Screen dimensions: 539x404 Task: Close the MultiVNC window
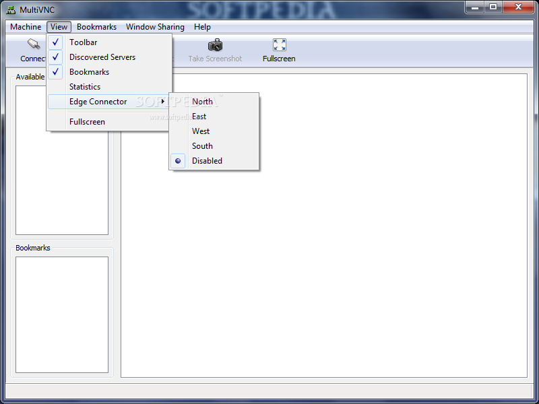point(518,7)
